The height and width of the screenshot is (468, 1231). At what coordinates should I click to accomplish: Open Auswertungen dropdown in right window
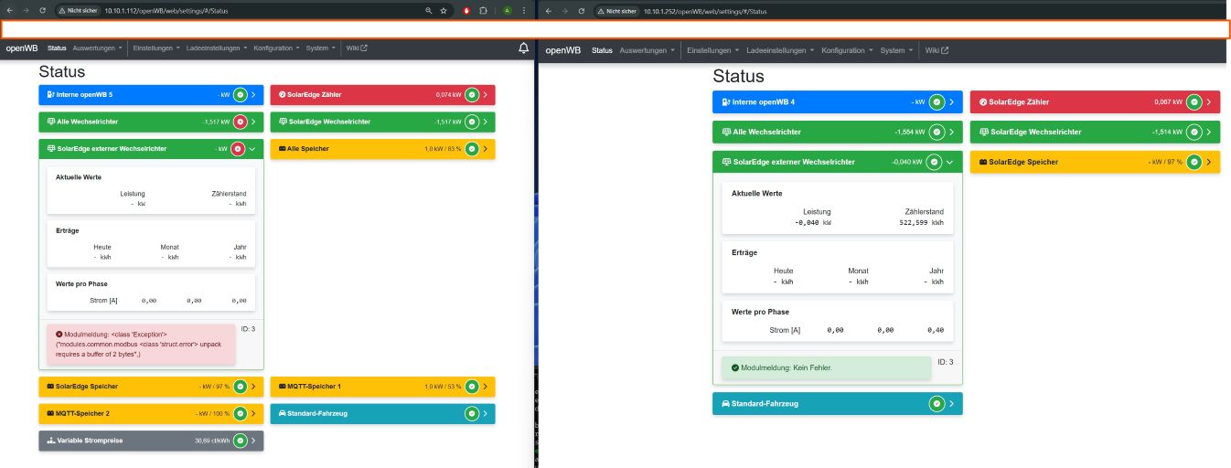pyautogui.click(x=648, y=50)
